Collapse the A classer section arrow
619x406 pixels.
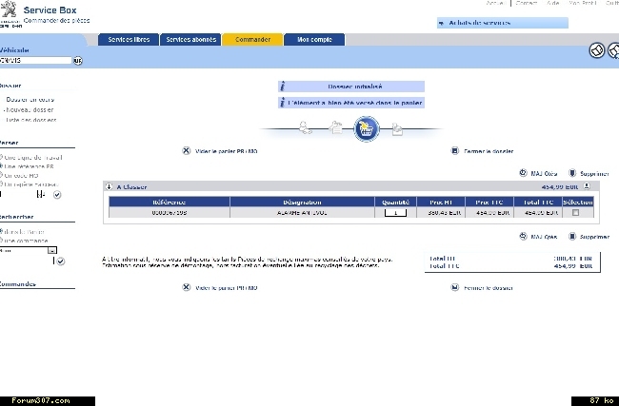[109, 187]
